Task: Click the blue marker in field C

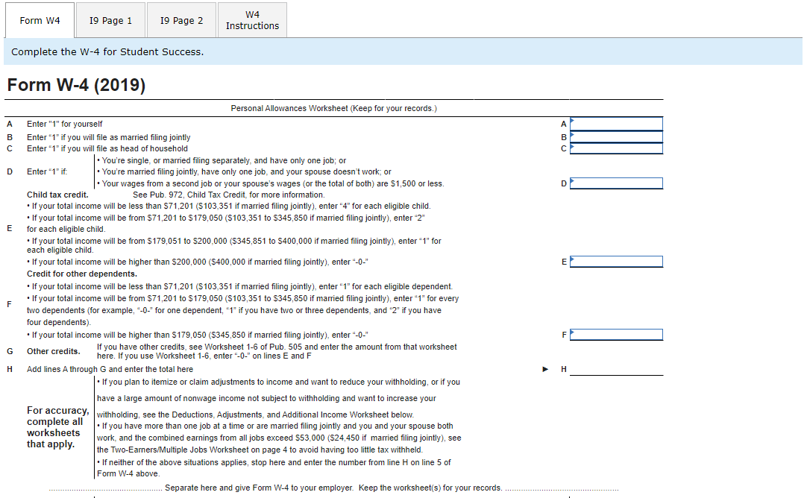Action: pos(573,148)
